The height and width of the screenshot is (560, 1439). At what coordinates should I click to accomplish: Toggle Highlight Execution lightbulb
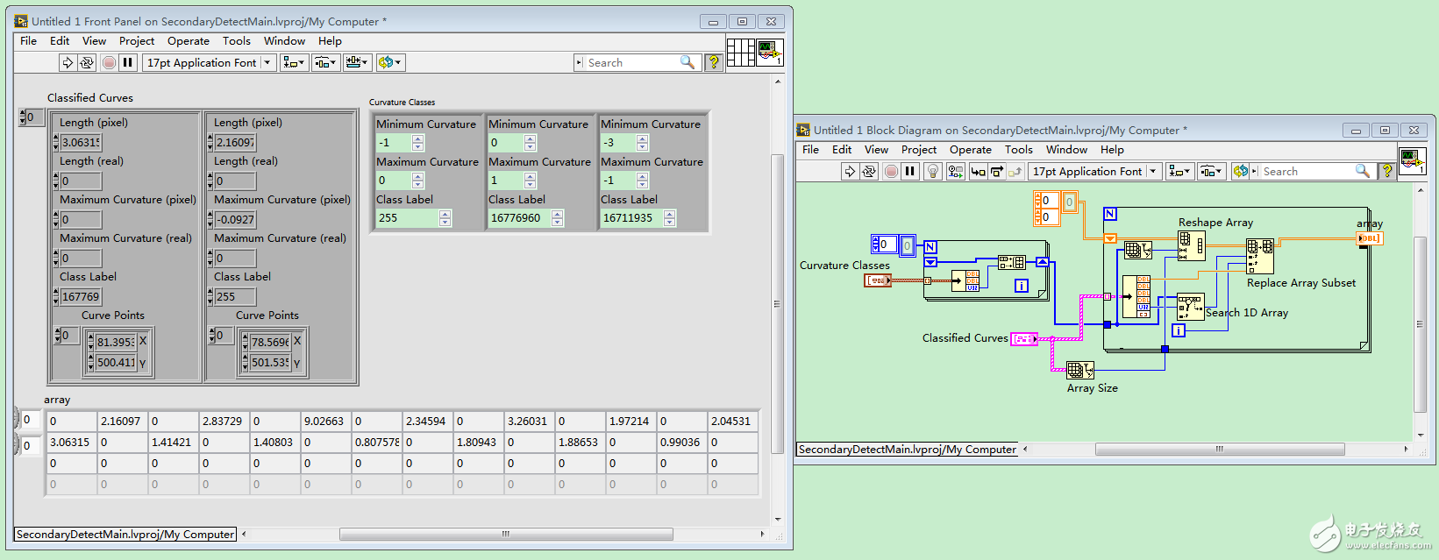click(933, 172)
